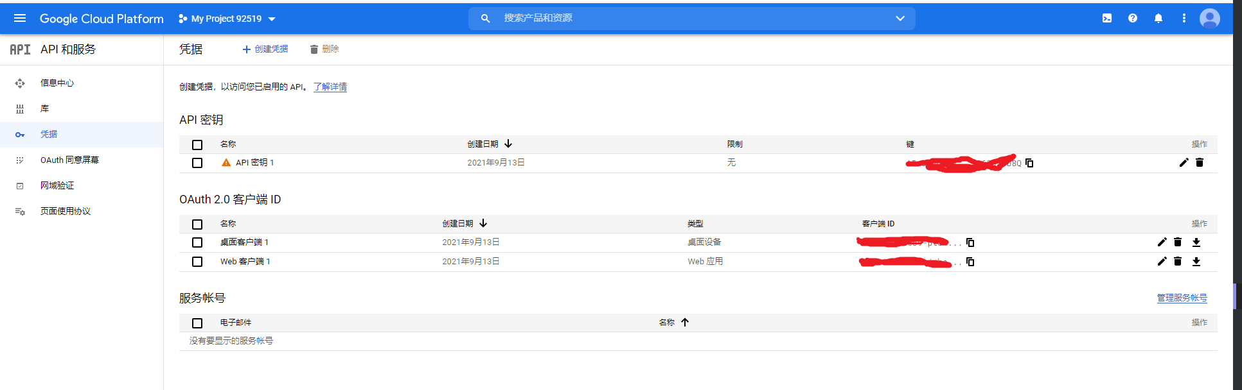
Task: Click the 电子邮件 column header
Action: pos(236,323)
